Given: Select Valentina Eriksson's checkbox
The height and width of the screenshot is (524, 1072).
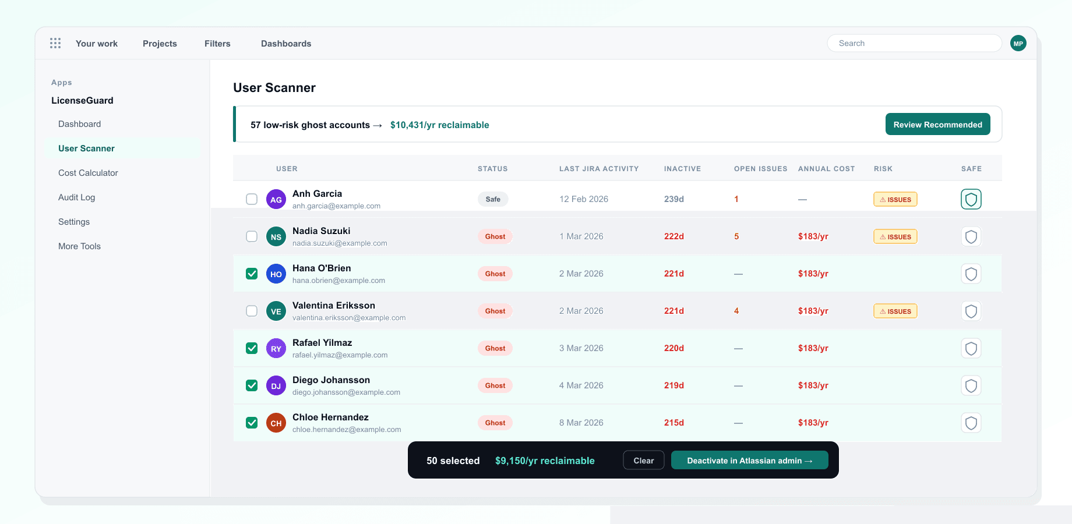Looking at the screenshot, I should [252, 311].
